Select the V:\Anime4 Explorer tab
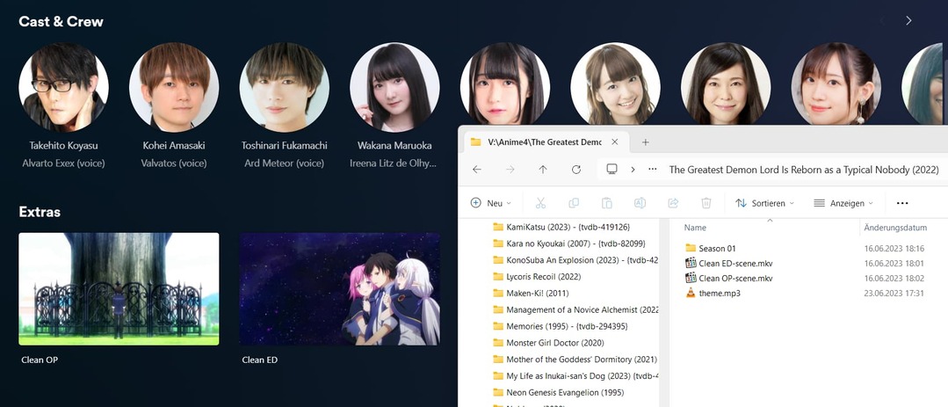Image resolution: width=948 pixels, height=407 pixels. pyautogui.click(x=544, y=142)
